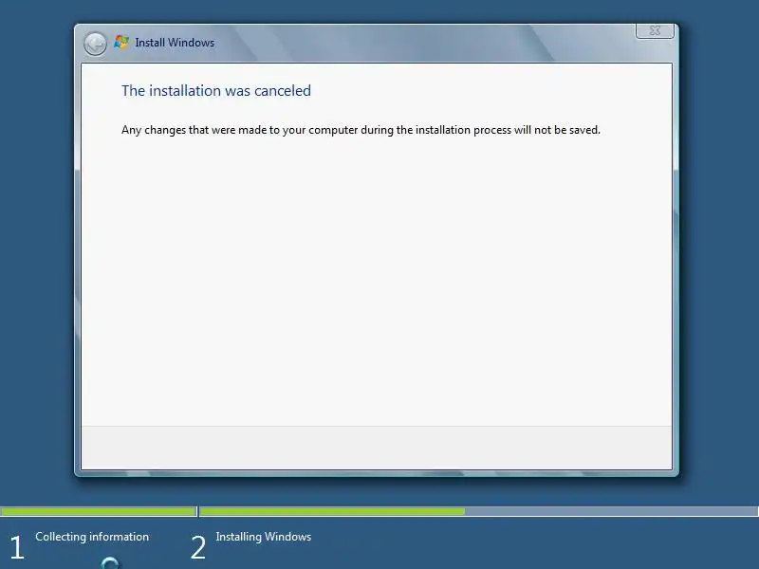The width and height of the screenshot is (759, 569).
Task: Click the step number 2
Action: pos(198,547)
